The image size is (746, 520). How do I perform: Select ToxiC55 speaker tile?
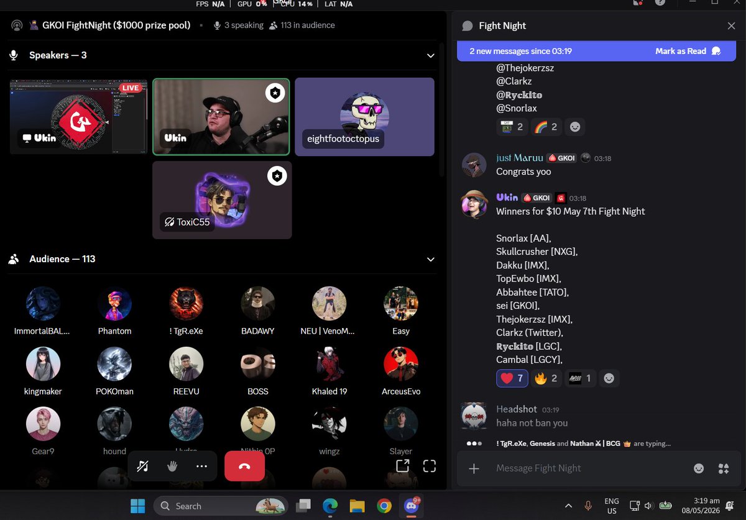pyautogui.click(x=222, y=200)
